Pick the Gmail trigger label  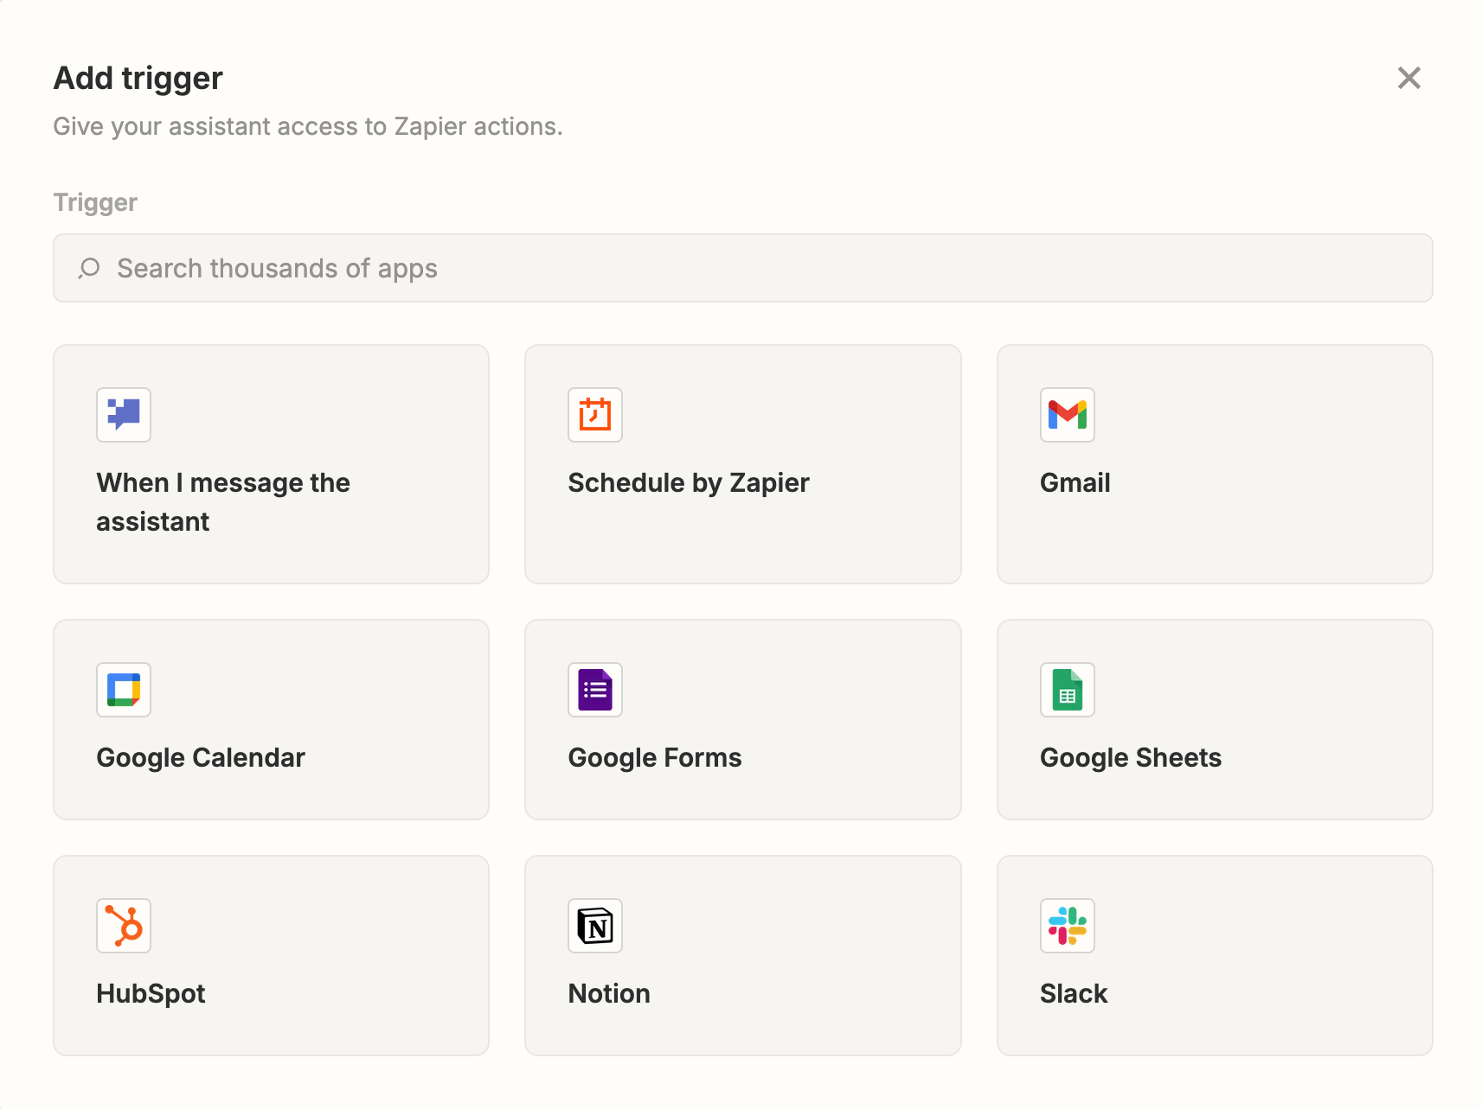click(x=1075, y=483)
